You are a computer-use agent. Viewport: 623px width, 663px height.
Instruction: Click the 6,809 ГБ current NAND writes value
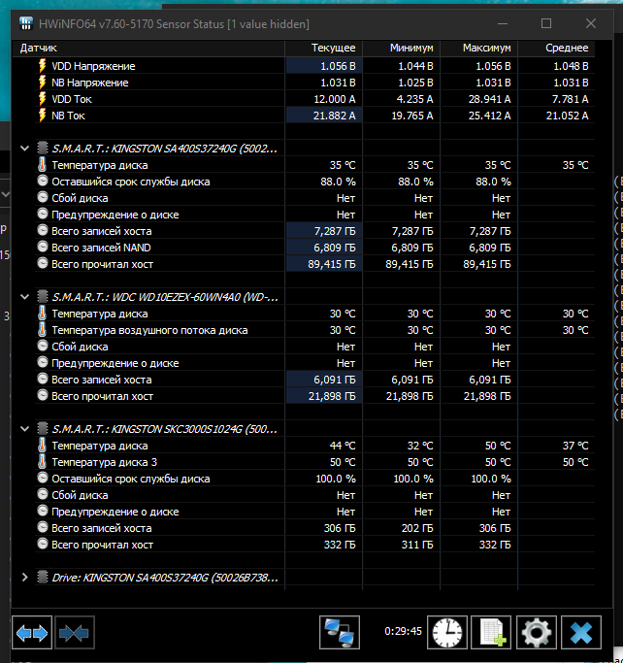pyautogui.click(x=335, y=248)
